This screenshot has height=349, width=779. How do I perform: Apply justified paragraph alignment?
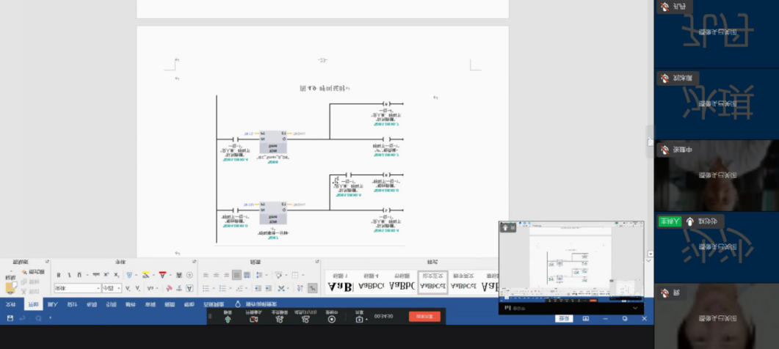[236, 275]
